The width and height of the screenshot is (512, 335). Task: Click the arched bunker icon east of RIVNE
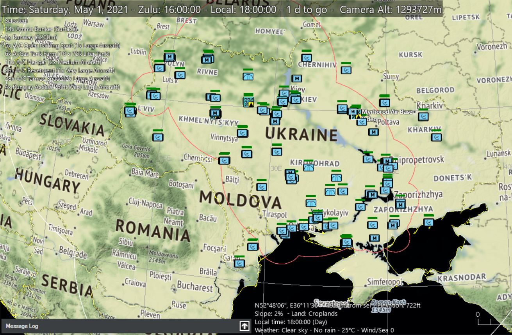(x=248, y=76)
